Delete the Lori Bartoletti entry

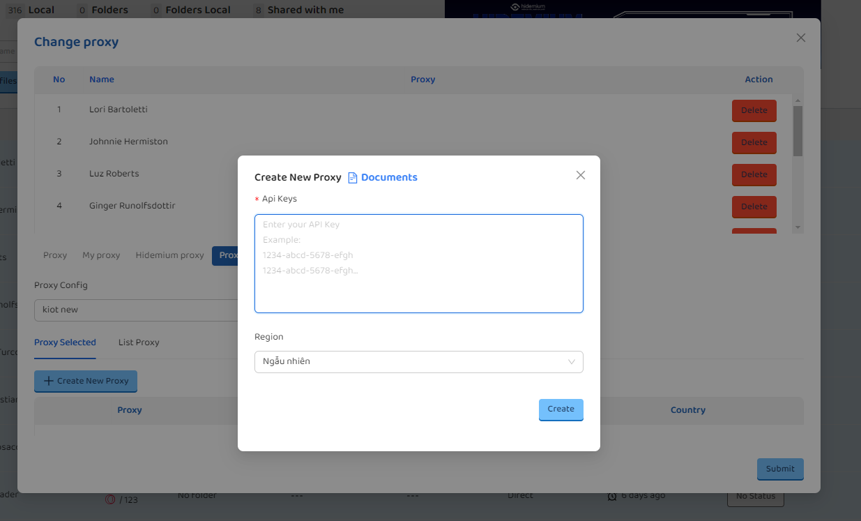point(754,110)
